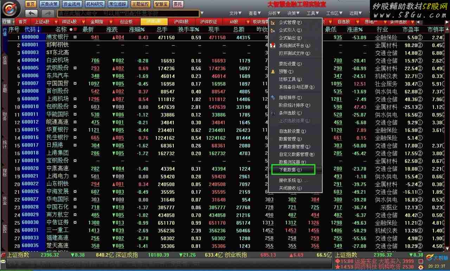
Task: Open the 财务 sidebar section
Action: 5,116
